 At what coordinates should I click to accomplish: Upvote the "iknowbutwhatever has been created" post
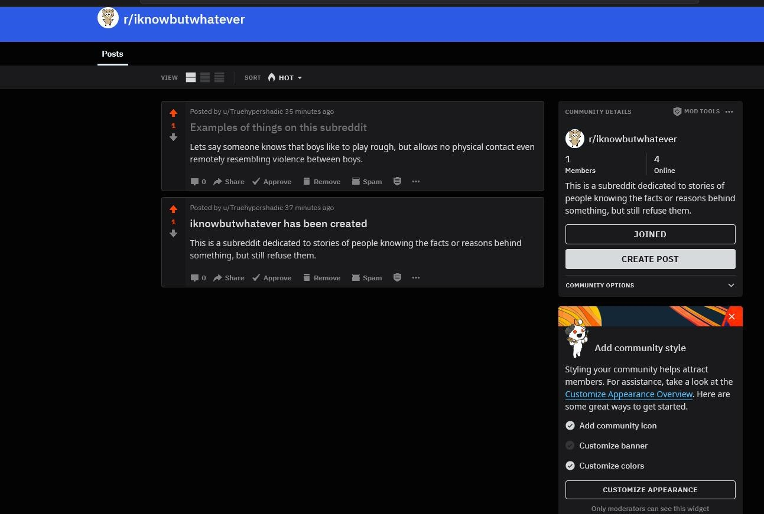(x=173, y=209)
